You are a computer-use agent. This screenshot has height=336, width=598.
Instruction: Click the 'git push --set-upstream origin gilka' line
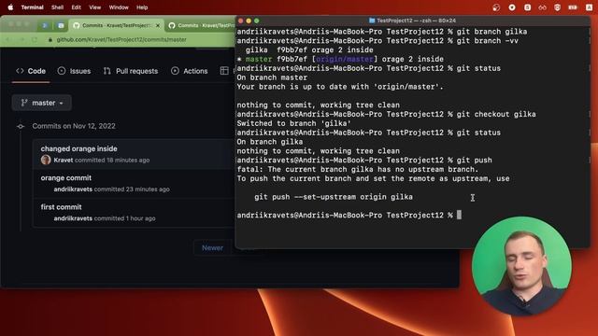pos(334,197)
